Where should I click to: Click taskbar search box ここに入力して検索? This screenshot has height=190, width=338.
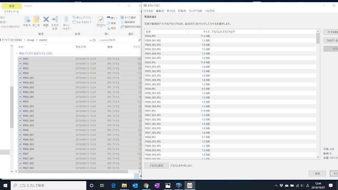(x=49, y=185)
